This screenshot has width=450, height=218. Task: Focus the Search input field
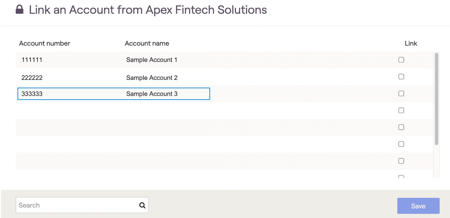click(x=82, y=205)
